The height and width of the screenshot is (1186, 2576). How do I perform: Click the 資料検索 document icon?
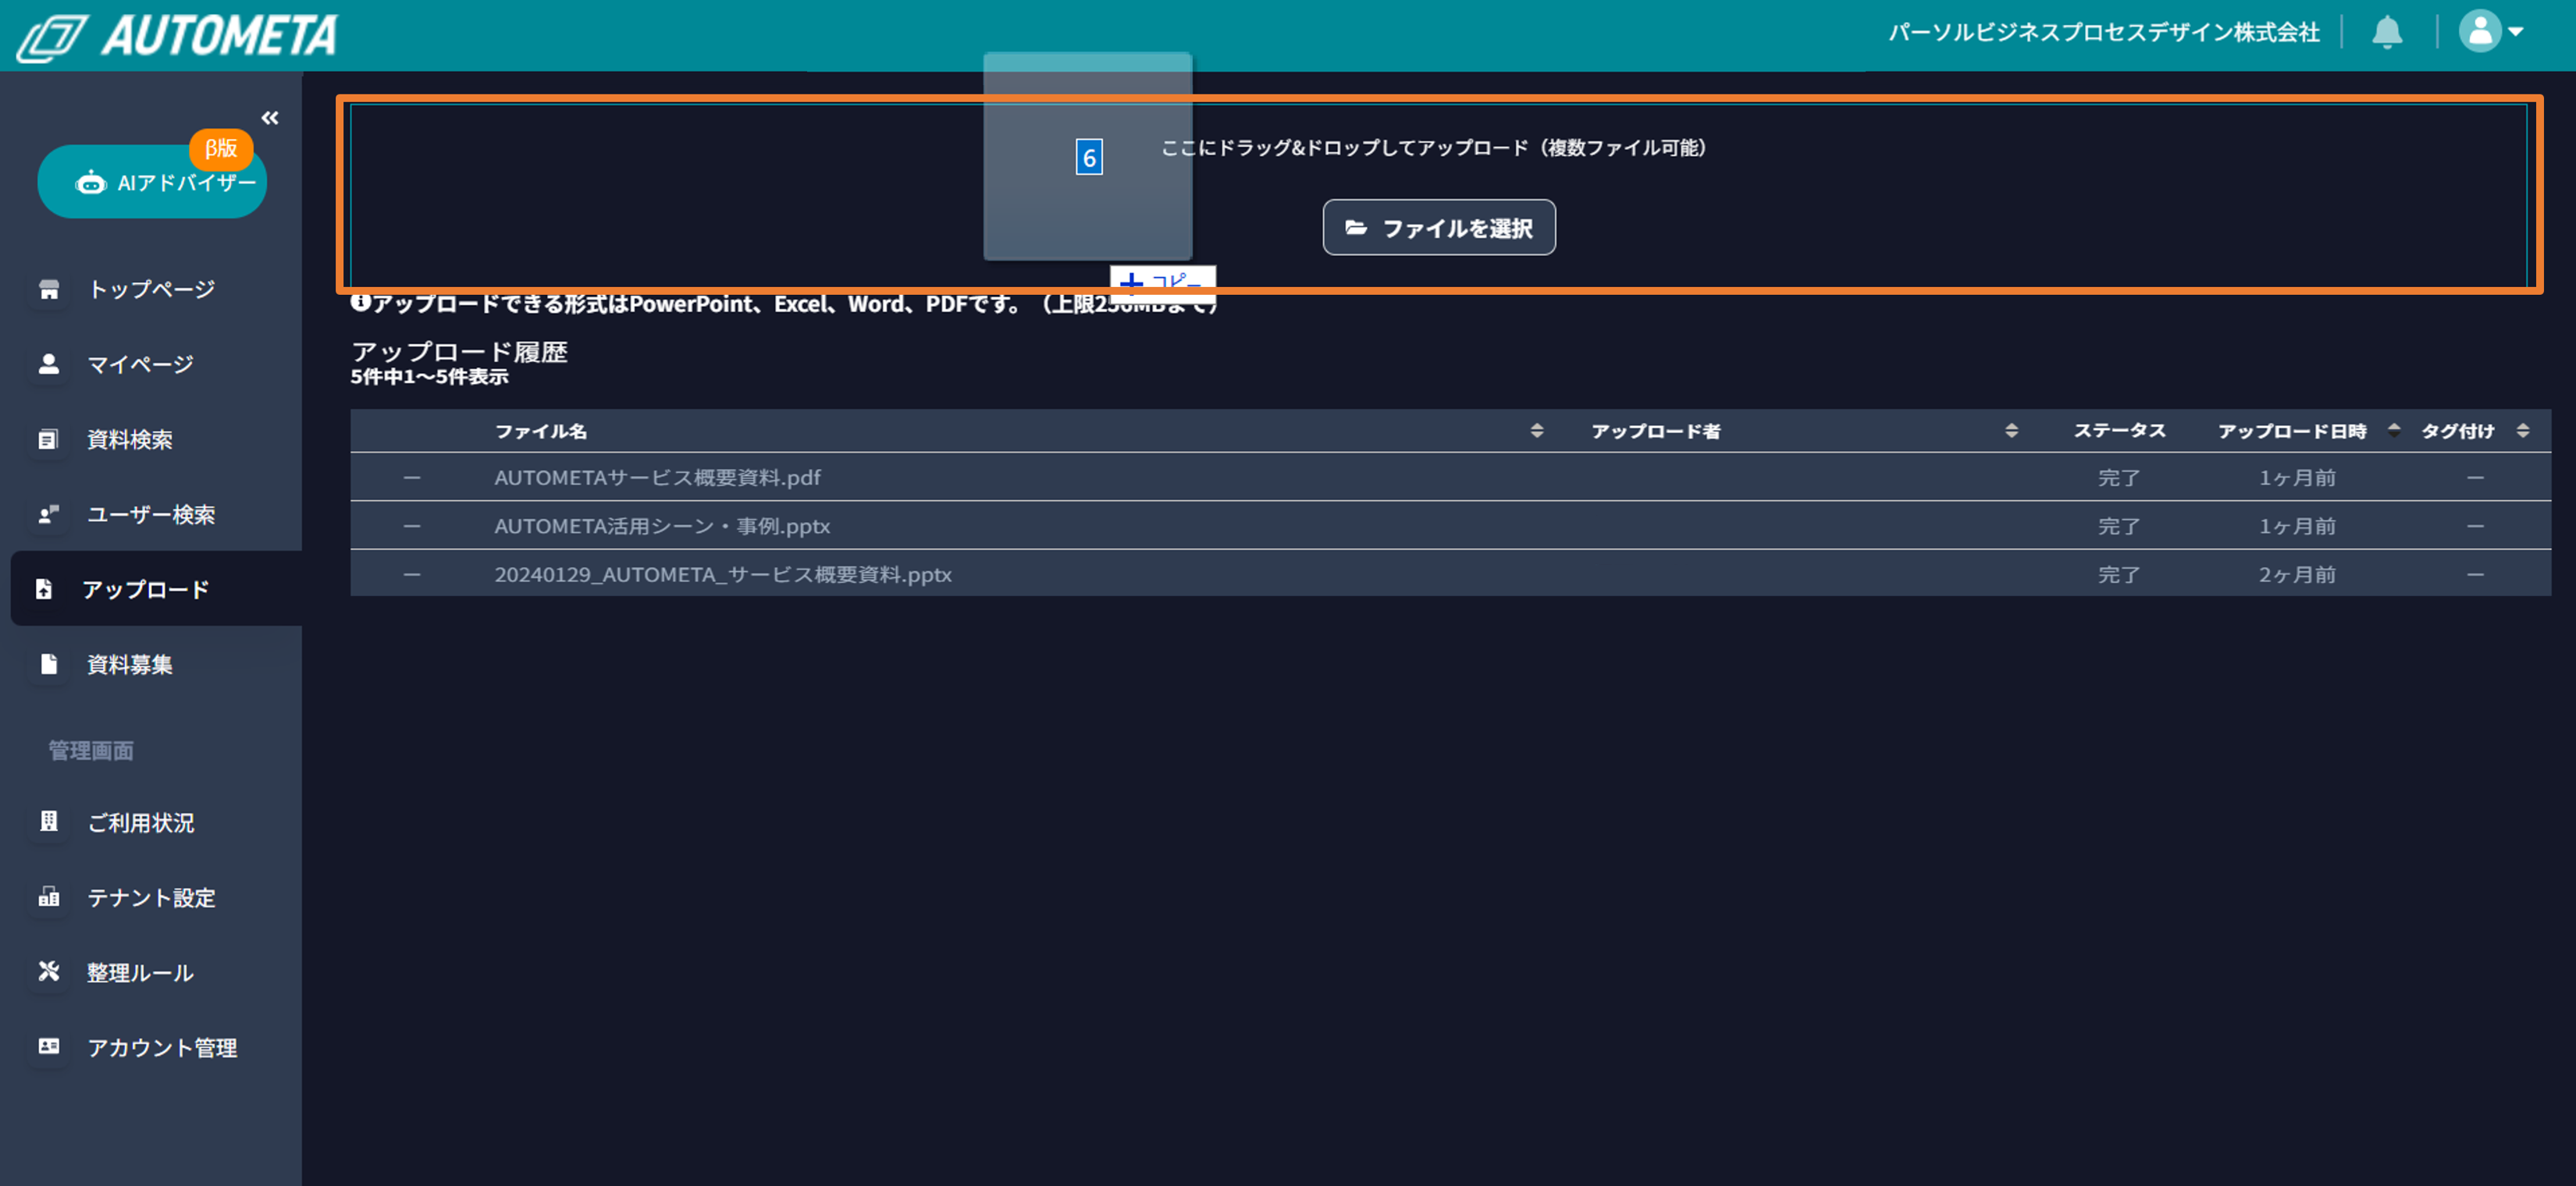[48, 439]
